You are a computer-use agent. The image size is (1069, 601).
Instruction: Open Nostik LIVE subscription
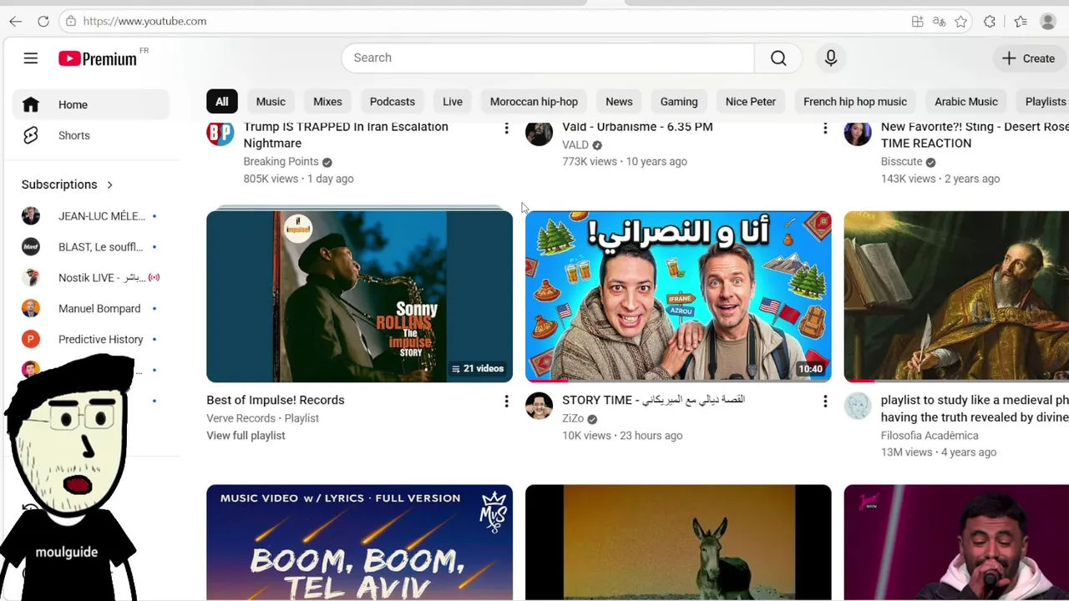(x=91, y=277)
